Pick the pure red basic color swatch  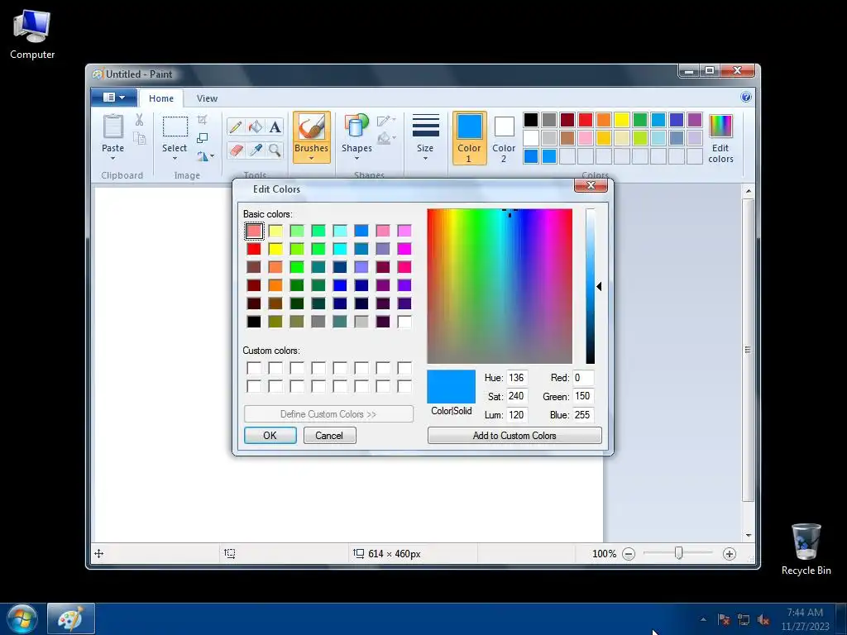(x=254, y=249)
